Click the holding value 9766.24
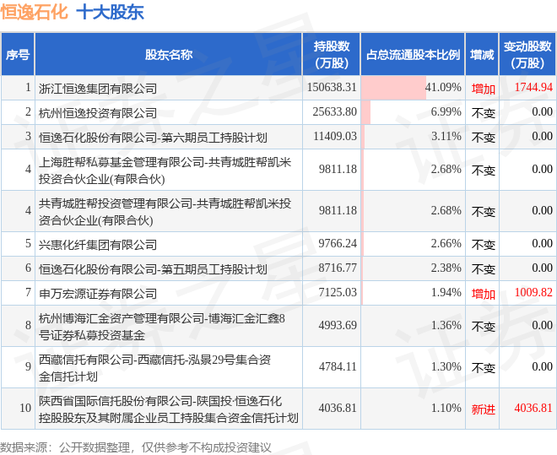The image size is (557, 455). coord(337,244)
